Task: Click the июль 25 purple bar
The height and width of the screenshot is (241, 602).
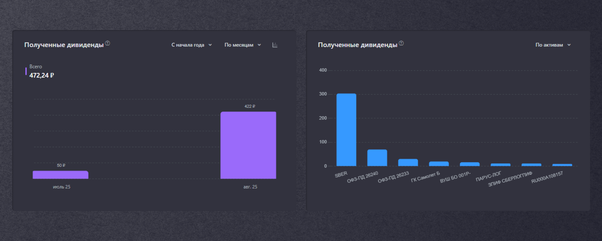Action: [x=61, y=175]
